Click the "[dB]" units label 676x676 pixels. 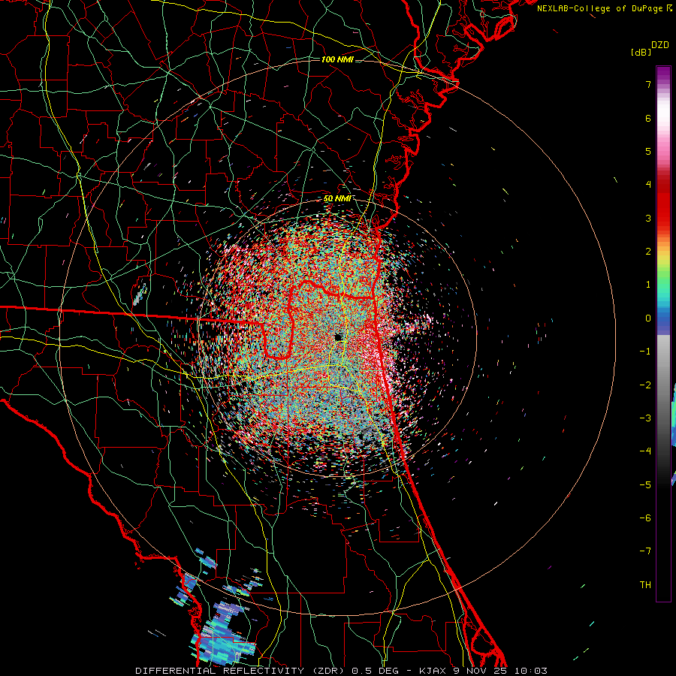point(641,52)
